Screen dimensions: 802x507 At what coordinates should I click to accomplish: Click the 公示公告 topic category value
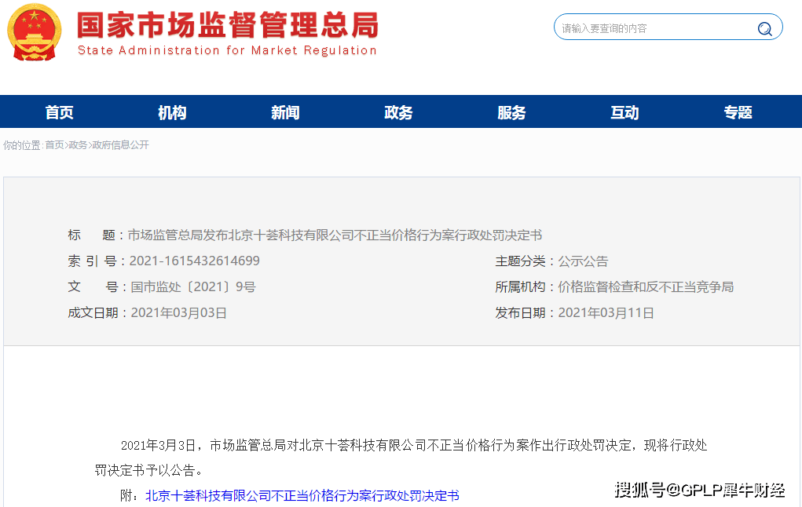click(x=583, y=261)
